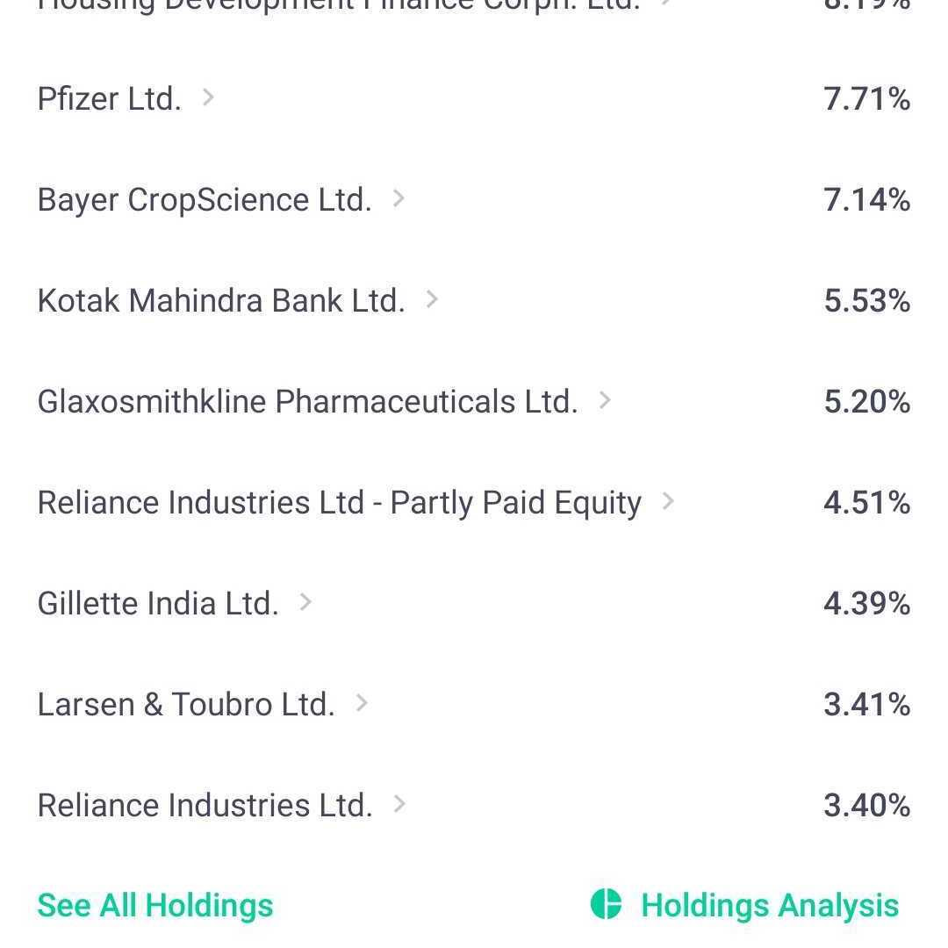
Task: Open the Pfizer Ltd. holding name
Action: click(x=110, y=98)
